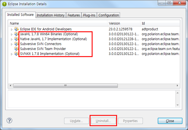Image resolution: width=188 pixels, height=130 pixels.
Task: Click the Update... button
Action: (76, 121)
